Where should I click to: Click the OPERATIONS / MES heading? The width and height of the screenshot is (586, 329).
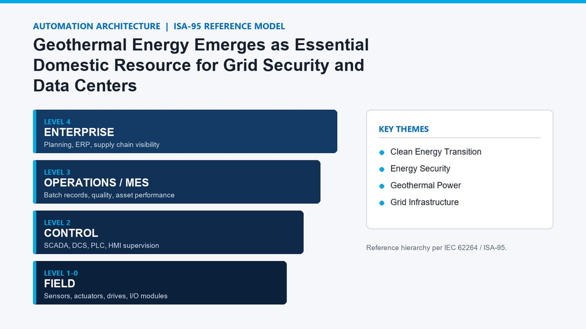coord(96,182)
